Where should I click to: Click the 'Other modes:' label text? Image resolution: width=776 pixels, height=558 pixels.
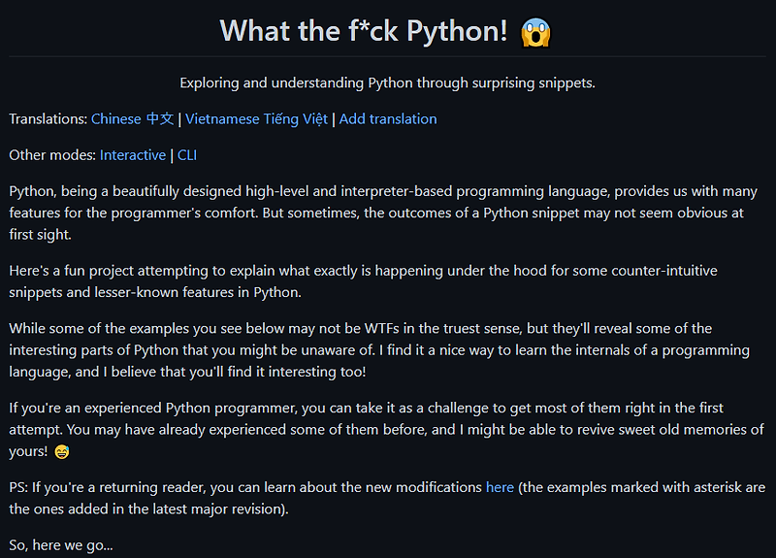[x=52, y=155]
